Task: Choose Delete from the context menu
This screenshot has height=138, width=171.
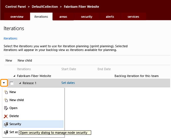Action: [33, 116]
